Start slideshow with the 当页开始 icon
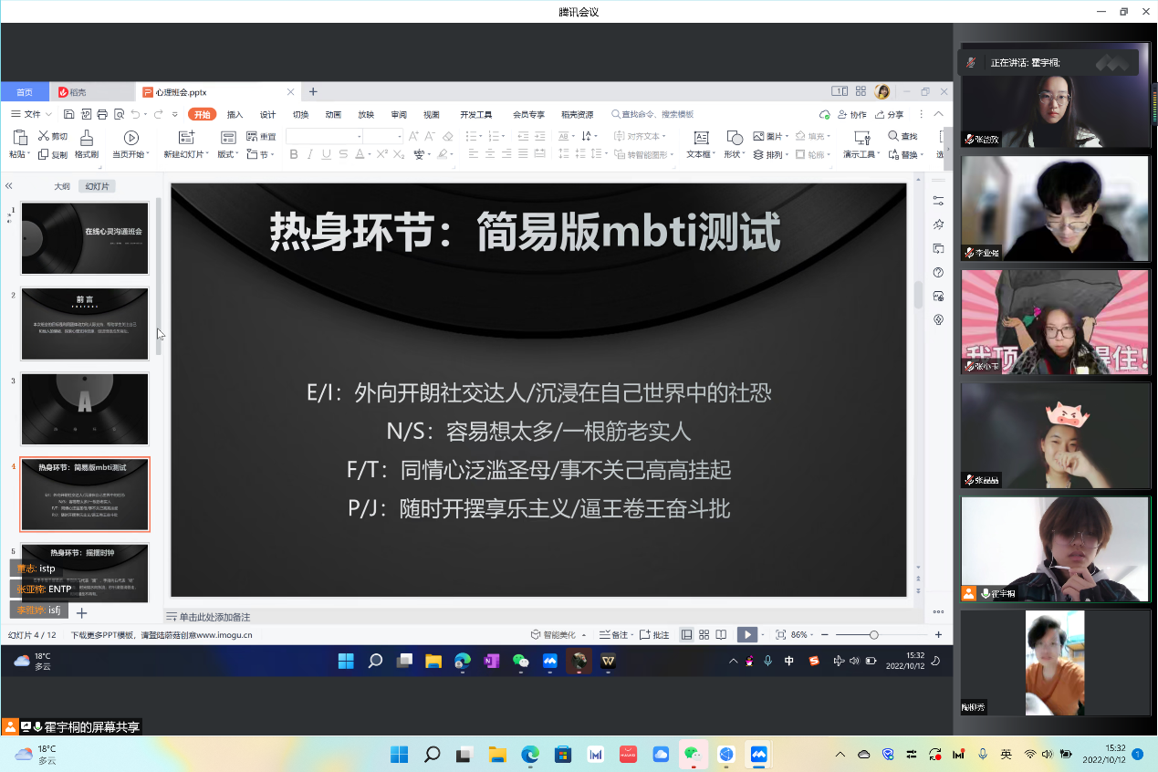Image resolution: width=1158 pixels, height=772 pixels. point(130,138)
